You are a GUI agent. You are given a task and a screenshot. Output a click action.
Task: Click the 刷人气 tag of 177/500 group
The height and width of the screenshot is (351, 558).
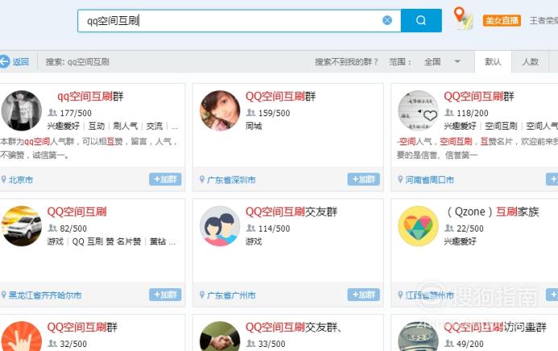pos(125,126)
